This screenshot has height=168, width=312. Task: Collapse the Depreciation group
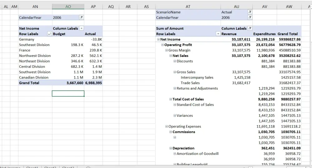click(x=170, y=148)
